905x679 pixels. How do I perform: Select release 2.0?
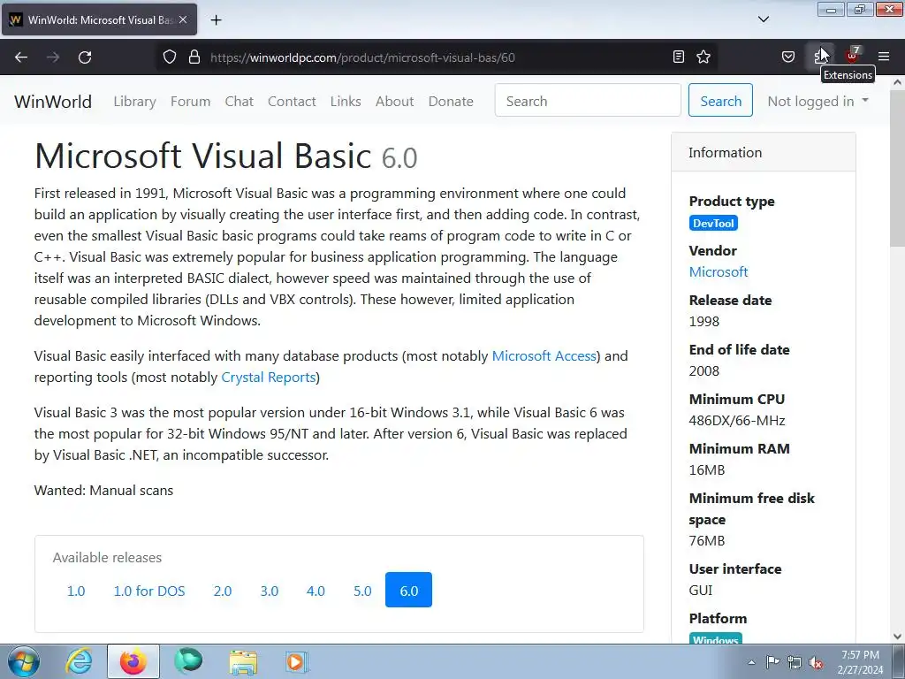point(222,591)
